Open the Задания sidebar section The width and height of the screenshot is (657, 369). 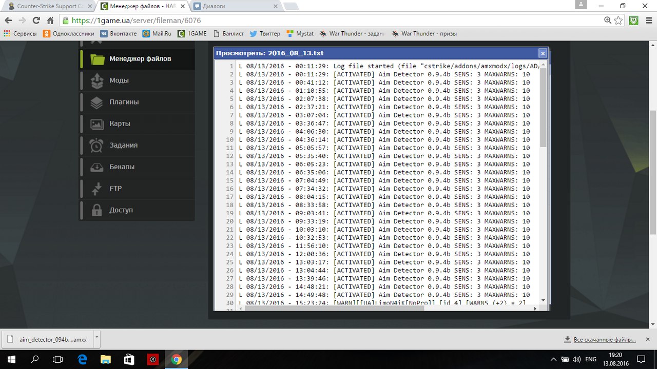pyautogui.click(x=137, y=145)
